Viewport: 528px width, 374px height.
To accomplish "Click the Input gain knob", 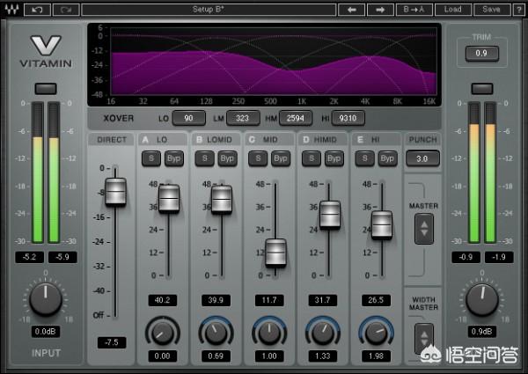I will 46,299.
